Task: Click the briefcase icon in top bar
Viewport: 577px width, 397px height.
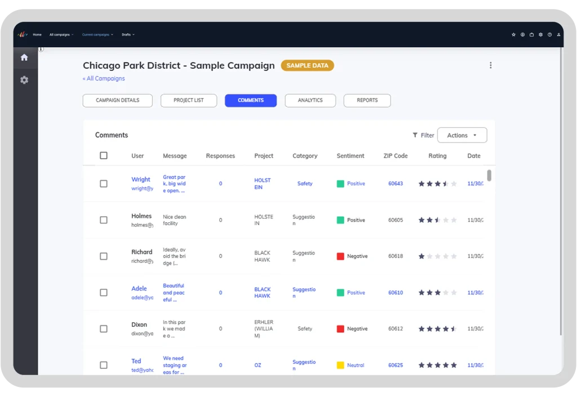Action: point(531,34)
